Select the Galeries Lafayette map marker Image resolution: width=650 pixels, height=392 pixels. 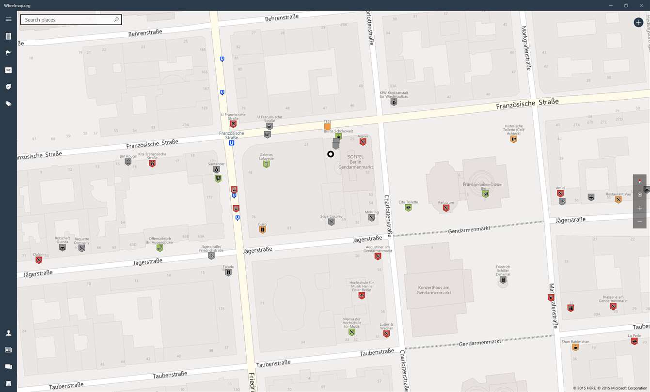click(x=266, y=165)
